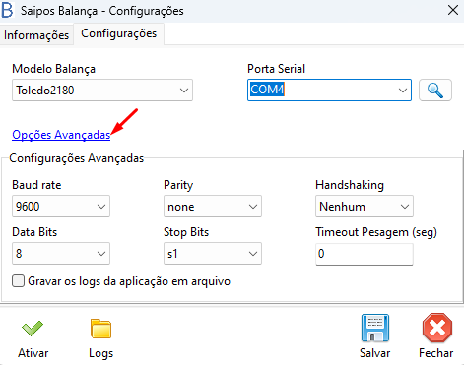
Task: Expand the Stop Bits dropdown
Action: (213, 254)
